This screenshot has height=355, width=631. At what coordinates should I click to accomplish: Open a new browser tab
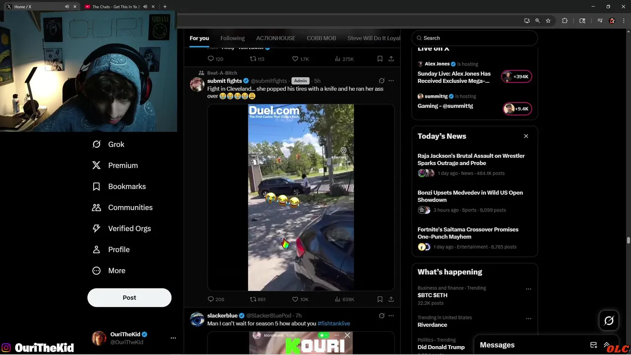click(x=165, y=7)
